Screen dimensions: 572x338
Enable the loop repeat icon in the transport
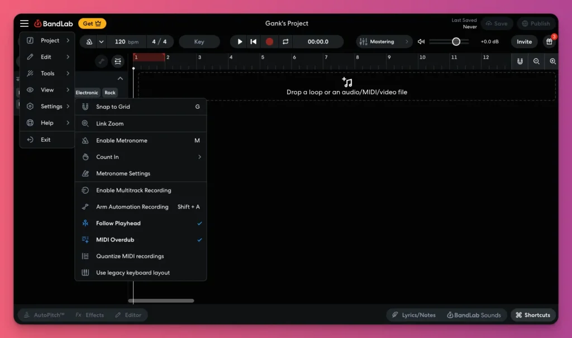pyautogui.click(x=285, y=41)
